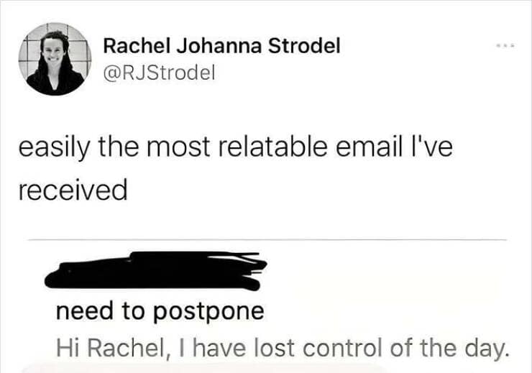Click "Johanna" in the display name
The image size is (532, 373).
[x=219, y=46]
